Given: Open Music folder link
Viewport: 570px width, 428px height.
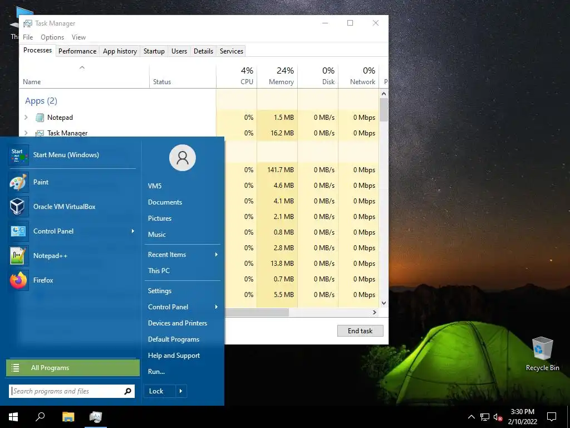Looking at the screenshot, I should pos(156,235).
